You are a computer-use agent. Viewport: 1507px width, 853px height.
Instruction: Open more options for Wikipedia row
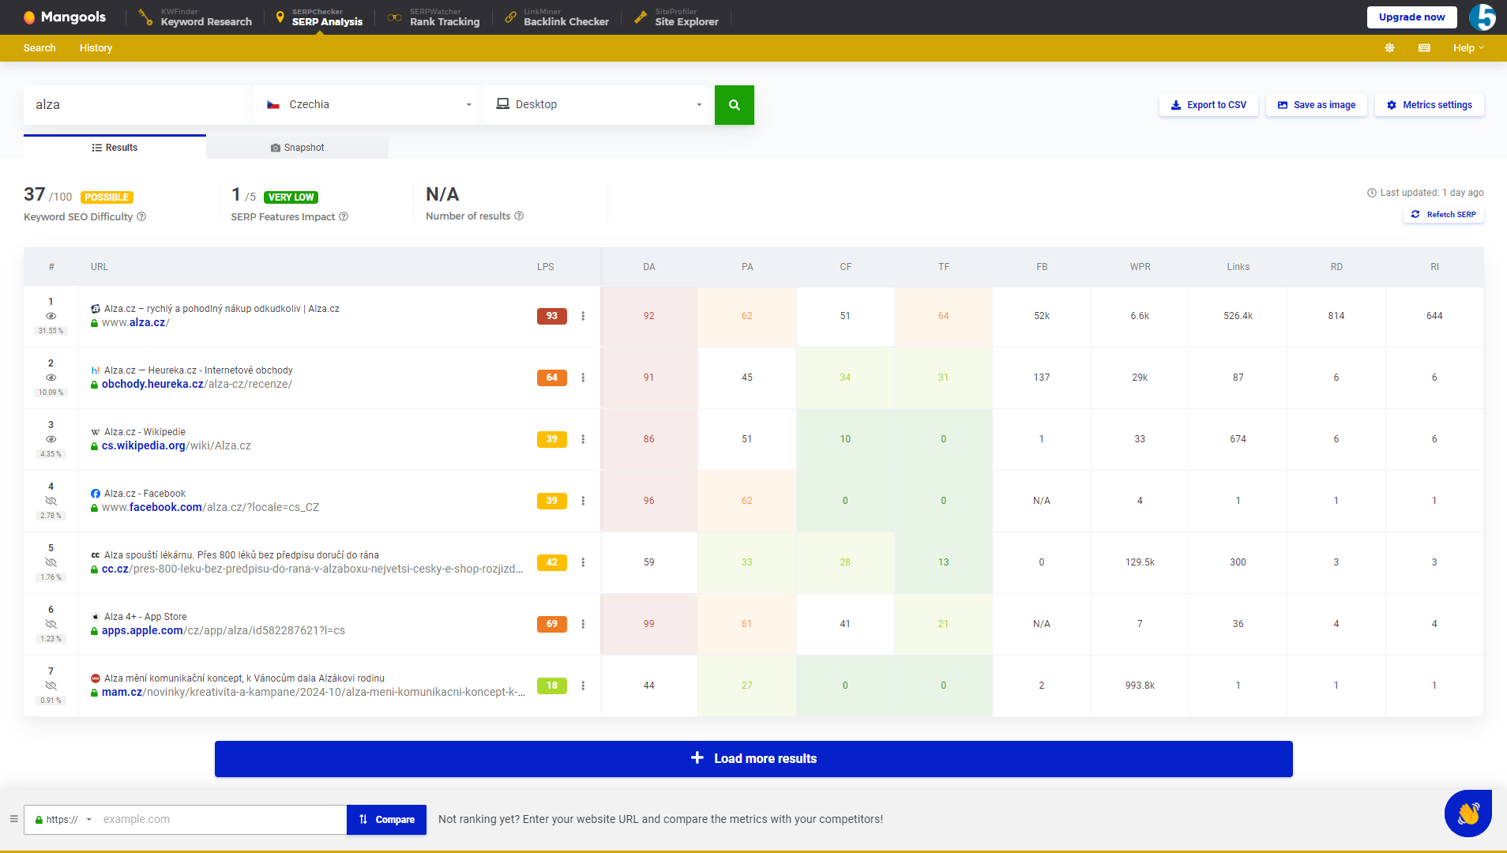583,439
